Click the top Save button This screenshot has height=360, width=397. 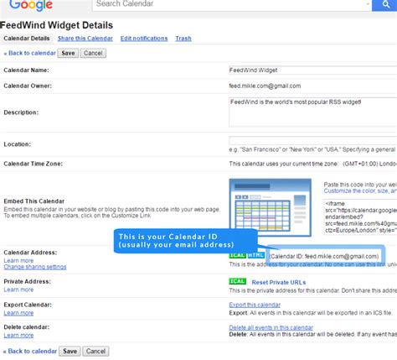point(68,53)
